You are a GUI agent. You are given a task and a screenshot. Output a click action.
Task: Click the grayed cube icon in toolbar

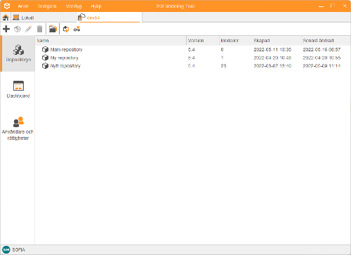(x=18, y=29)
